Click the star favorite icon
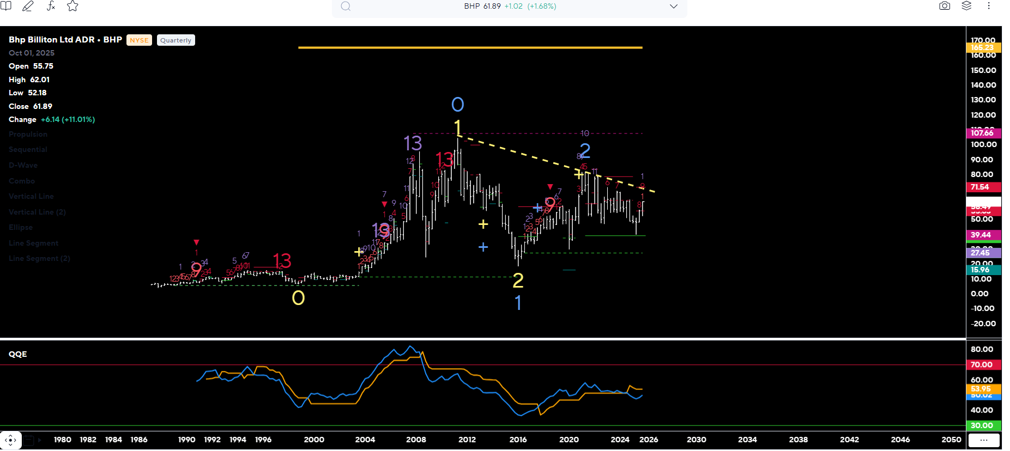The width and height of the screenshot is (1010, 451). (72, 6)
